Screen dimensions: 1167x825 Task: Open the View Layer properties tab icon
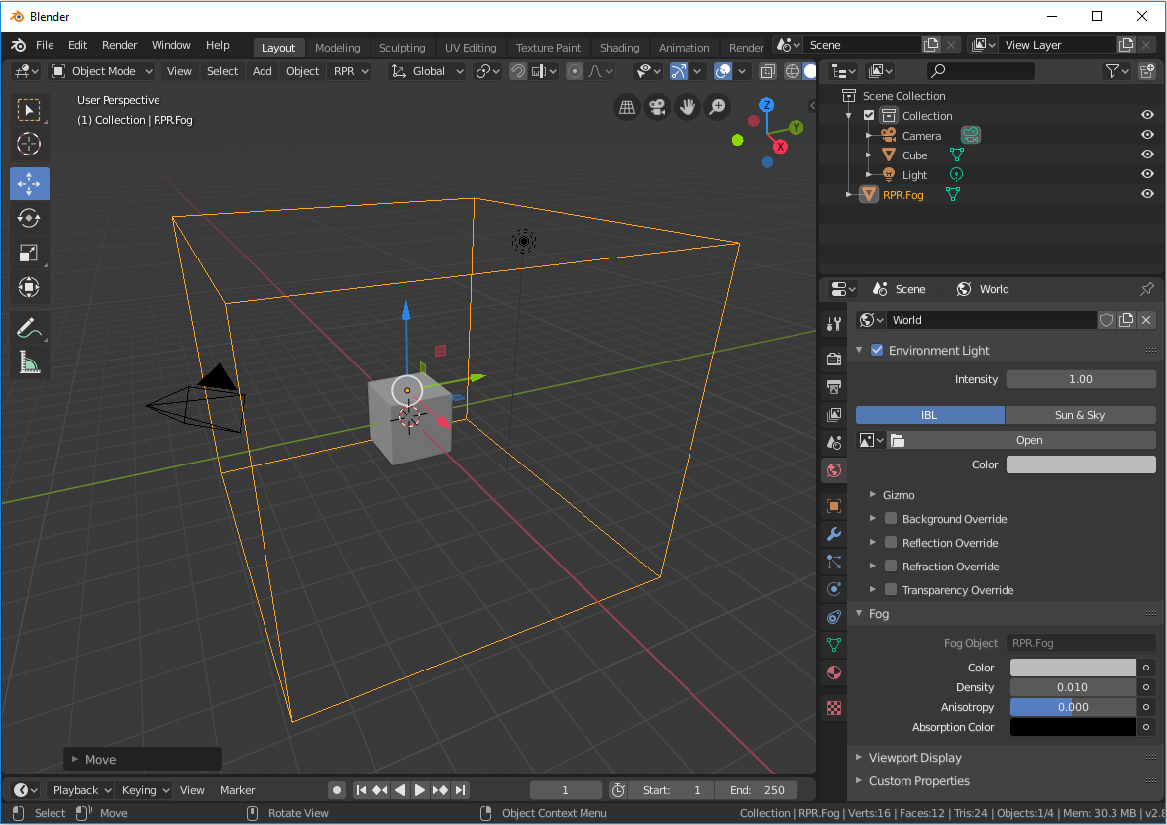click(834, 414)
